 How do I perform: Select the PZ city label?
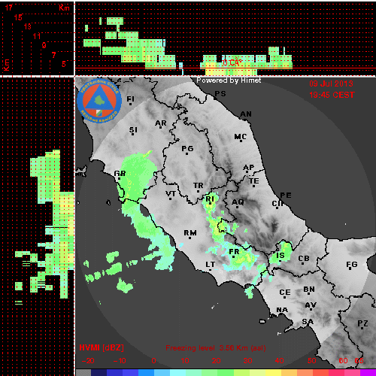(x=362, y=323)
